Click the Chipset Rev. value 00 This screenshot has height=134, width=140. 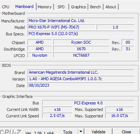coord(128,42)
